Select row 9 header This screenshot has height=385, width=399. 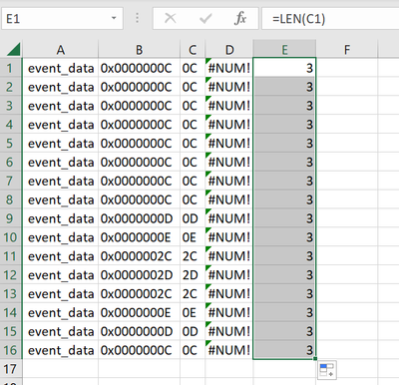pos(10,218)
